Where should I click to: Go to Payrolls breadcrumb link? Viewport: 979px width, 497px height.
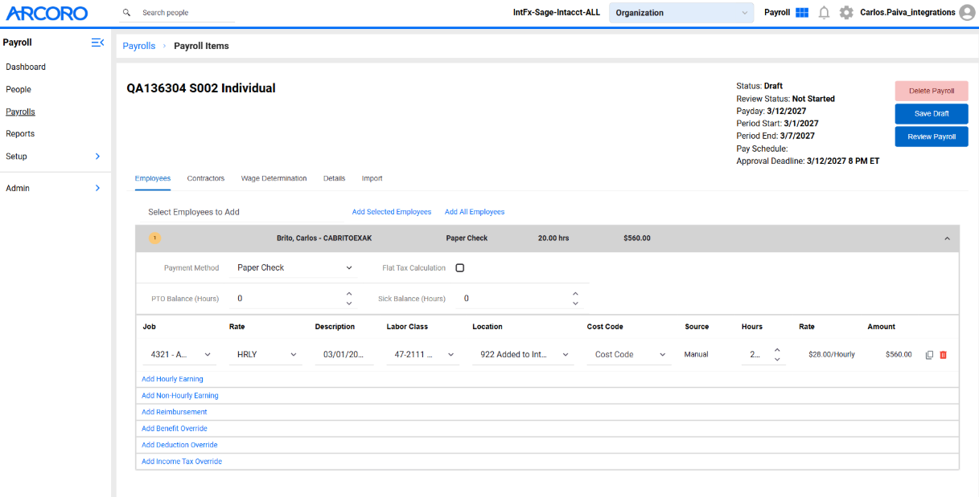[139, 46]
